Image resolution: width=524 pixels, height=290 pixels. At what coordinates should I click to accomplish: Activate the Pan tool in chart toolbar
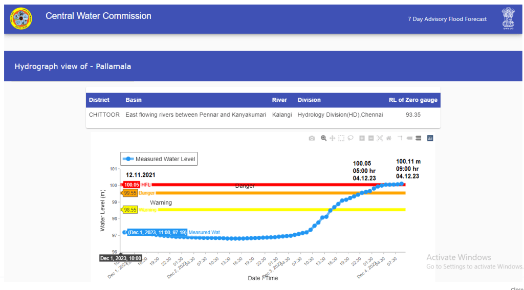332,138
